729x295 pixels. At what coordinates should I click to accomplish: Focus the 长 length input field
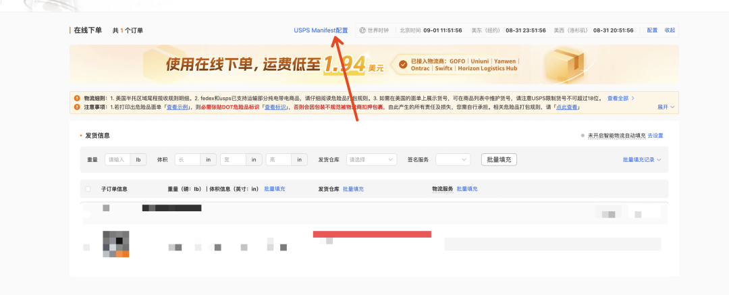click(x=188, y=159)
